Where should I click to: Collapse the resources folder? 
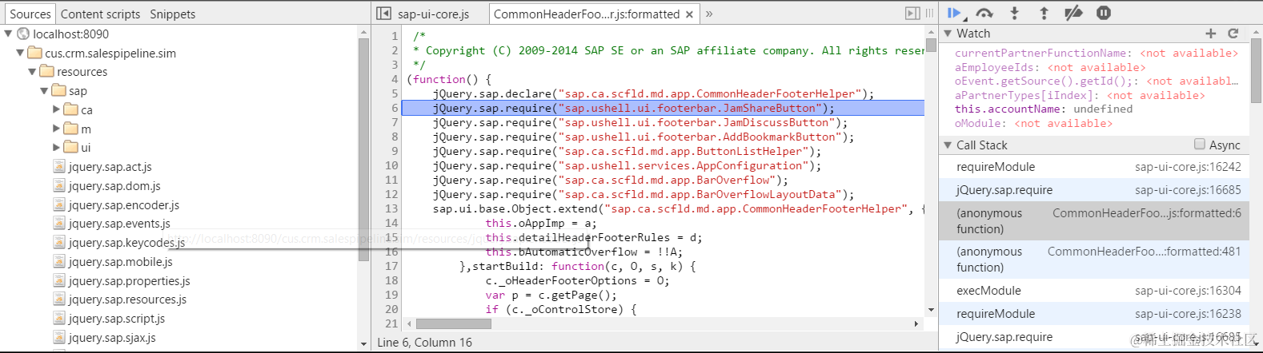click(32, 72)
